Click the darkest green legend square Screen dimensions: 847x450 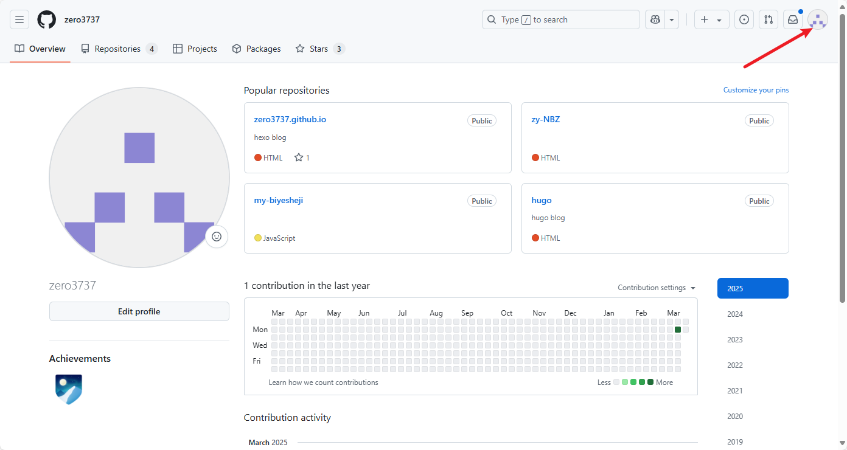(x=650, y=382)
